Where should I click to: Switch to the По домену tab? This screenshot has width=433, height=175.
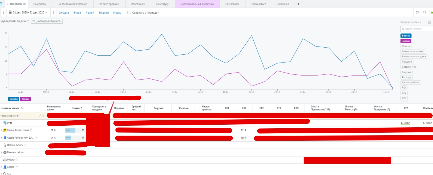40,4
